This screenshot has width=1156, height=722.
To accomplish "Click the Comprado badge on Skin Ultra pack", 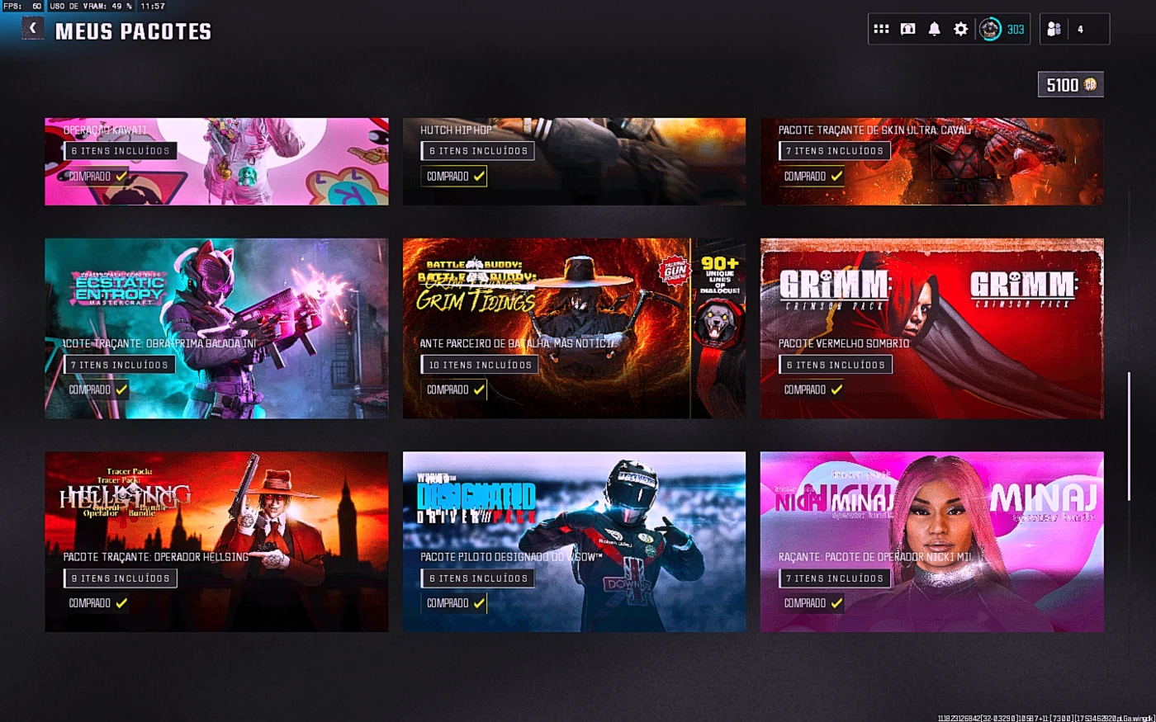I will (812, 176).
